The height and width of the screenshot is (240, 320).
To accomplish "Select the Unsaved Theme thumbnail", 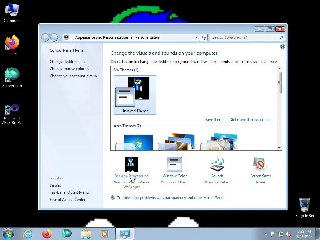I will coord(135,95).
